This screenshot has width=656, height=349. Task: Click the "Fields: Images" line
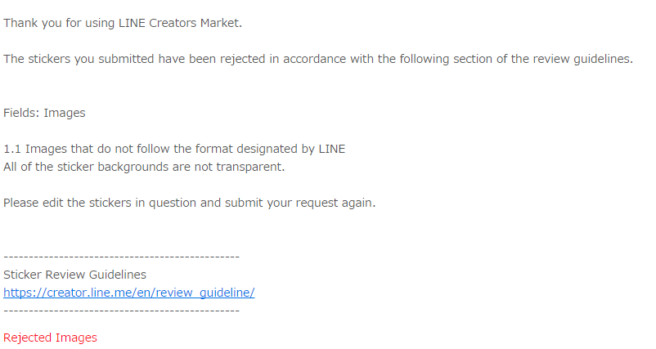coord(44,113)
